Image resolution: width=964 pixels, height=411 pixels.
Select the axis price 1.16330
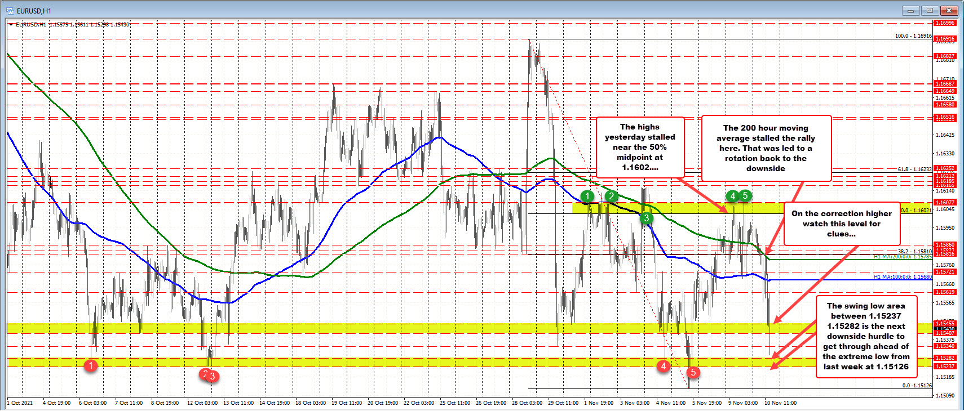(x=945, y=154)
